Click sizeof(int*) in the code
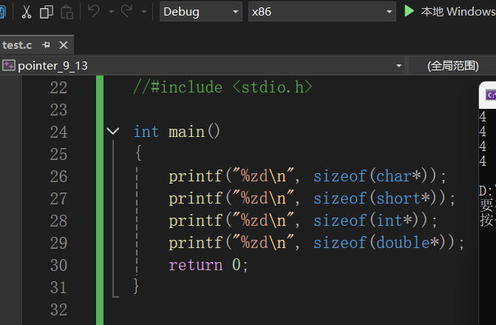Image resolution: width=496 pixels, height=325 pixels. point(371,221)
